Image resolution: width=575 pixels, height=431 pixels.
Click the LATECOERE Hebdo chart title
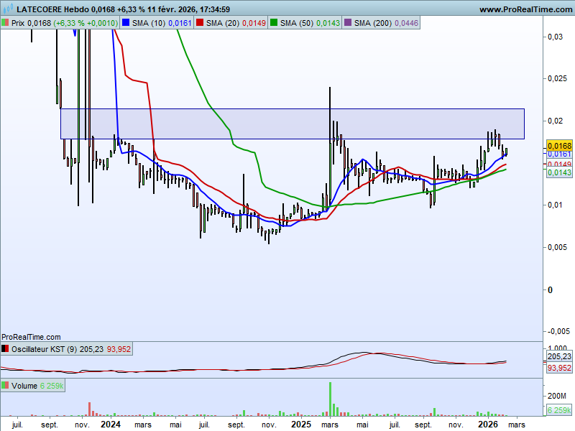click(x=52, y=9)
